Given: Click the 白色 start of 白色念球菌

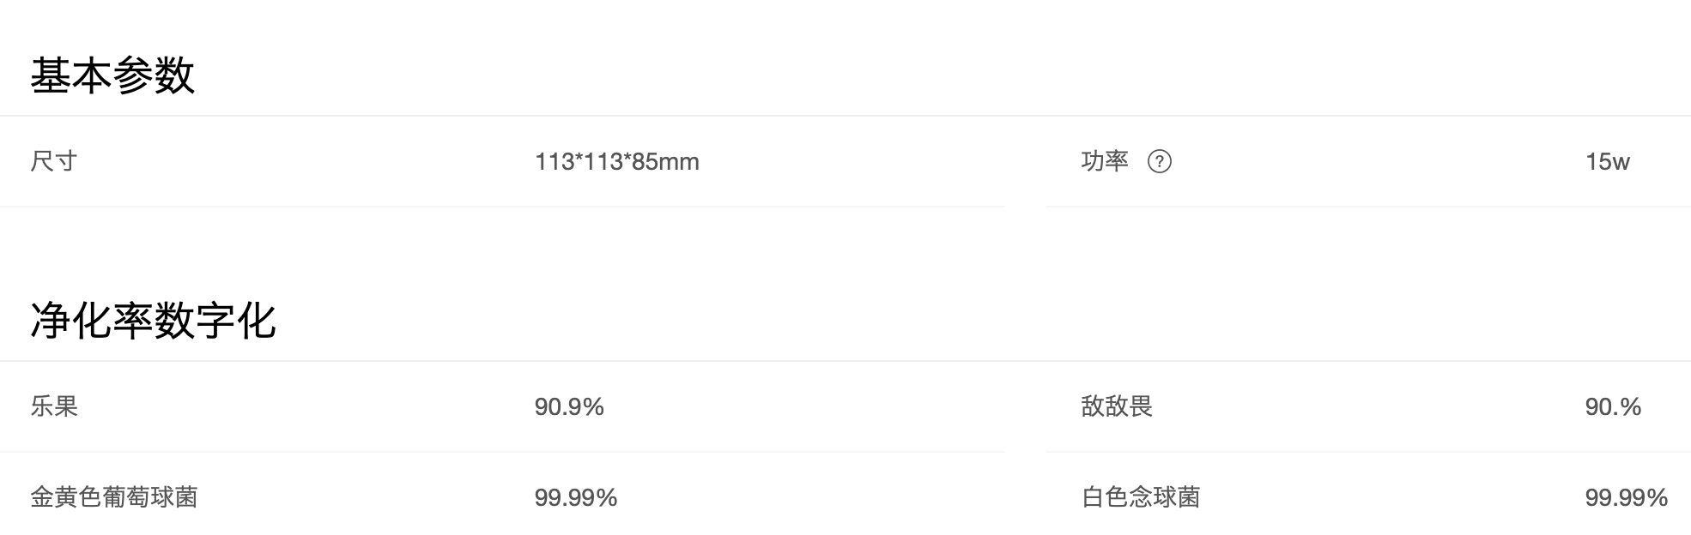Looking at the screenshot, I should (1105, 497).
